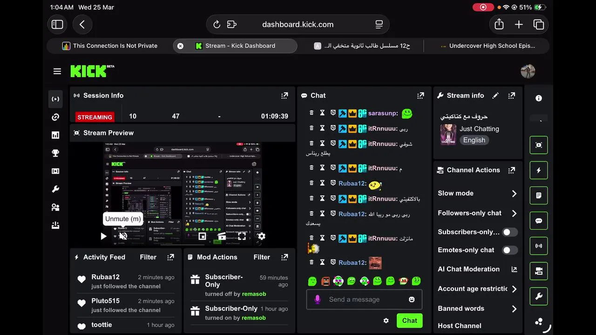Toggle Subscribers-only chat switch

(510, 232)
